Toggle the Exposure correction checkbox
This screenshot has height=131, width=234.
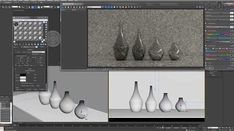point(206,9)
